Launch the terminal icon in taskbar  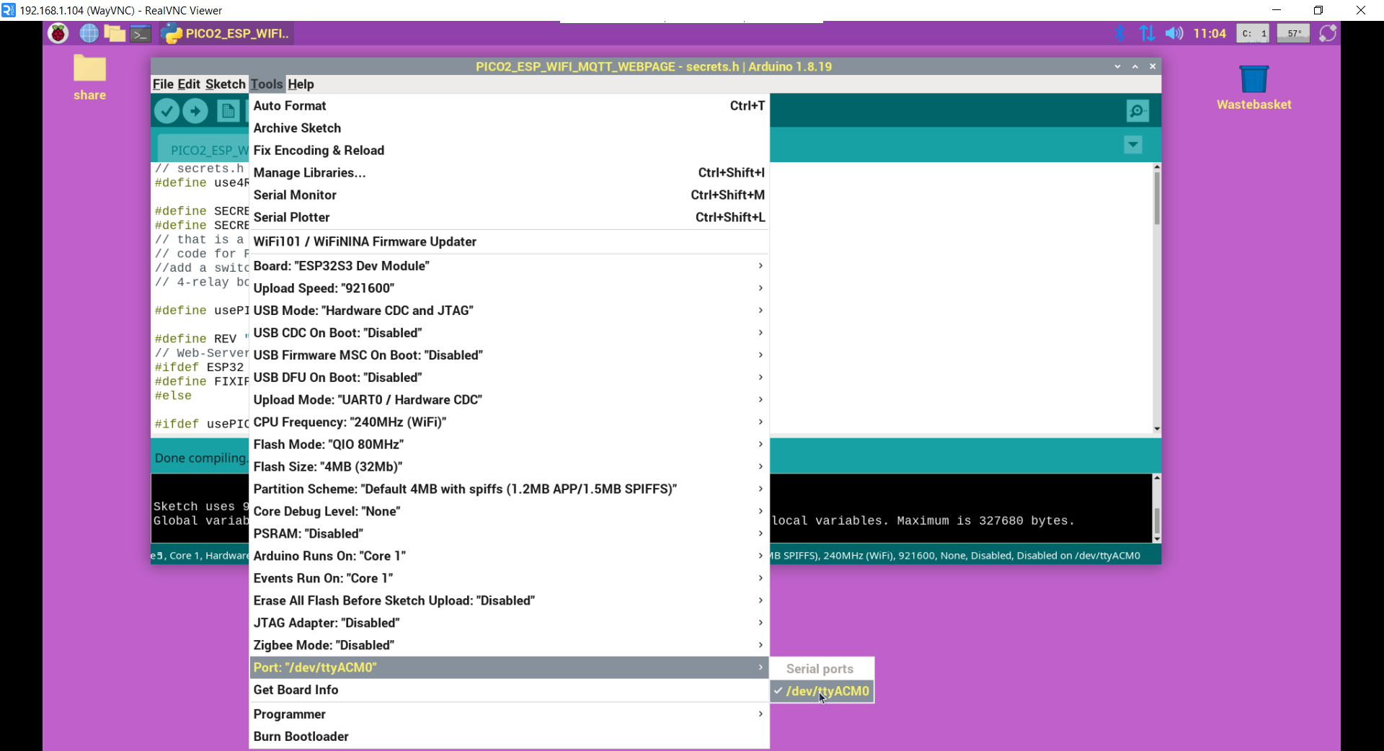pos(141,33)
